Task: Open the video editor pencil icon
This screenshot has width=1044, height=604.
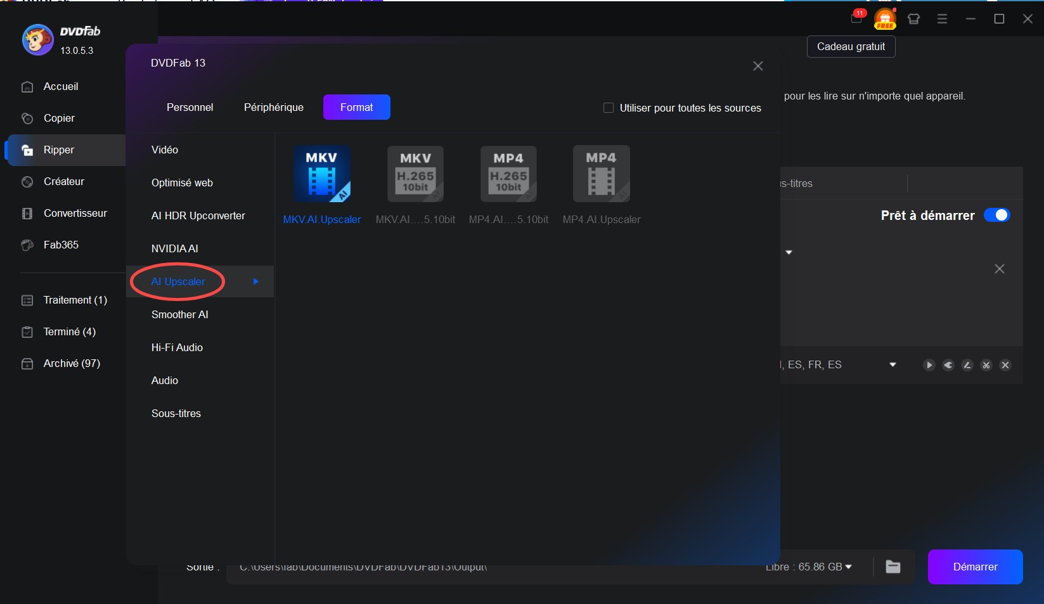Action: tap(967, 365)
